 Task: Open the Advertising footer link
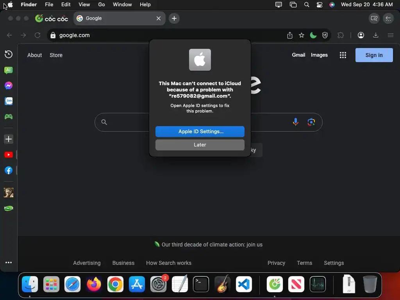coord(87,263)
